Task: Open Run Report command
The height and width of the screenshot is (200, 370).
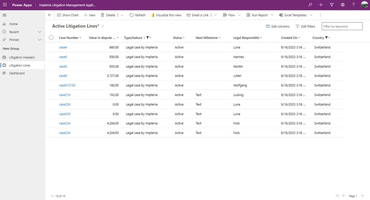Action: [257, 15]
